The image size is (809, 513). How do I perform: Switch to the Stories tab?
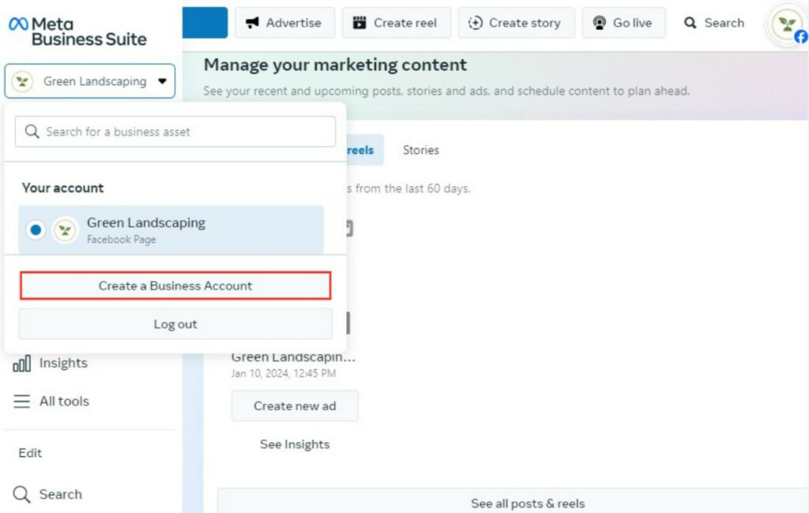pos(421,150)
